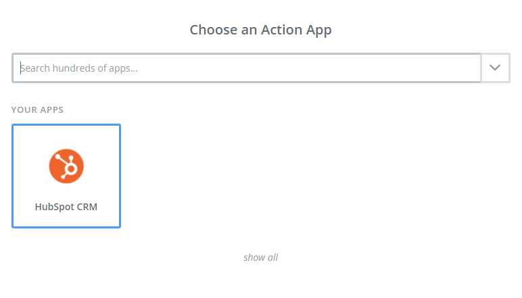Toggle the combo box arrow beside search

click(495, 68)
